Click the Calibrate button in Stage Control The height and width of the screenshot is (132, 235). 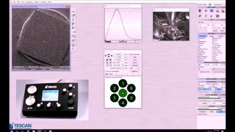135,65
